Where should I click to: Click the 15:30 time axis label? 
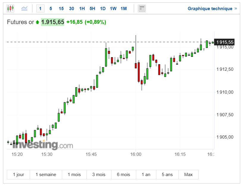pos(47,154)
